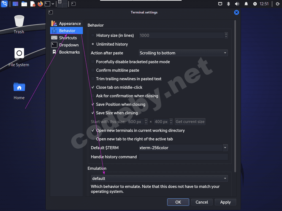The width and height of the screenshot is (282, 211).
Task: Expand the terminal launcher dropdown arrow
Action: point(53,4)
